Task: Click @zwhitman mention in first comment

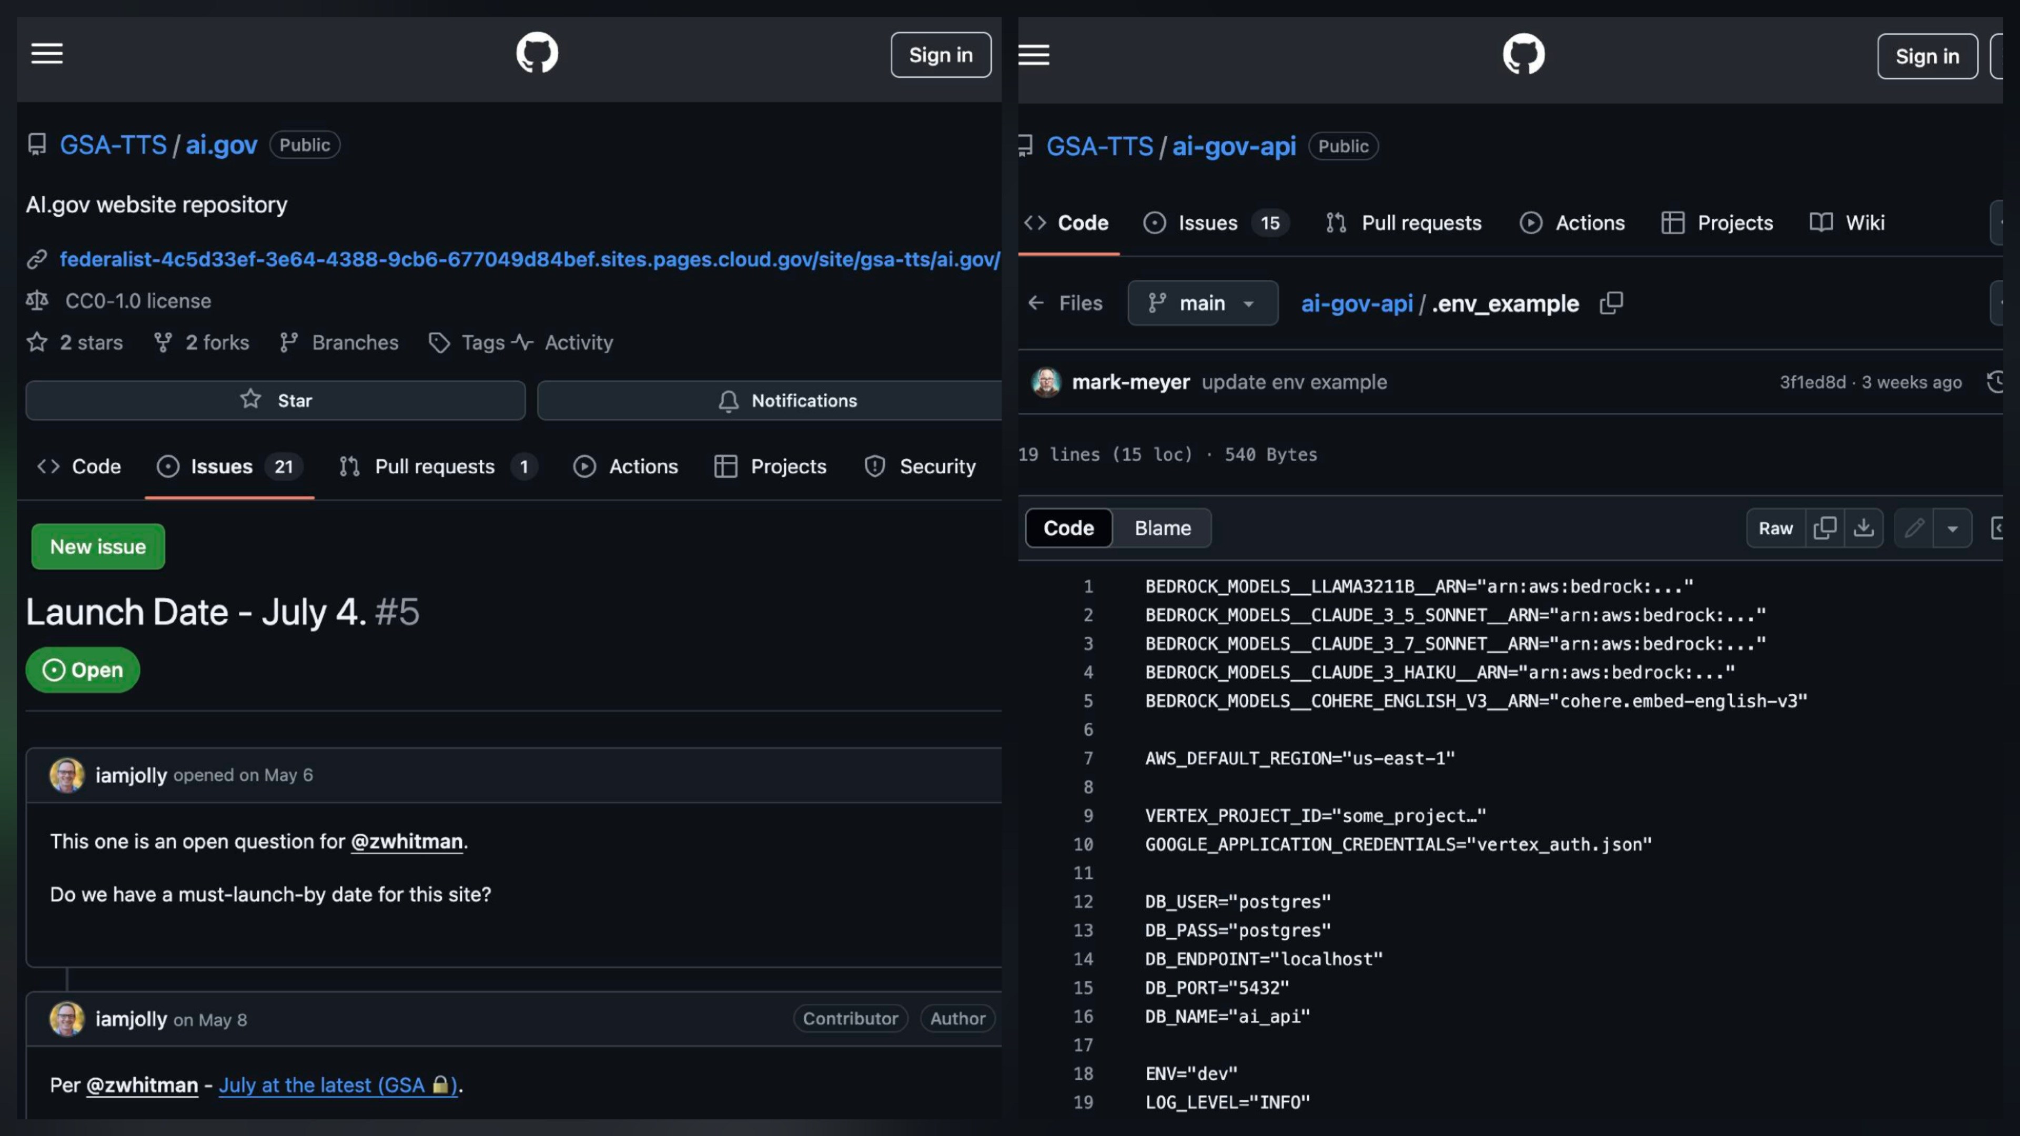Action: (406, 841)
